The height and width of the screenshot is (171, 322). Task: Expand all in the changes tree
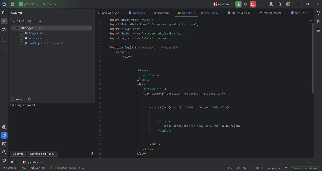(x=35, y=21)
